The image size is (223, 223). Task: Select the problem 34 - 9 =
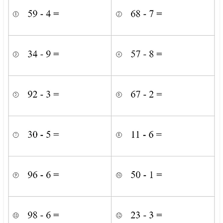tap(43, 54)
